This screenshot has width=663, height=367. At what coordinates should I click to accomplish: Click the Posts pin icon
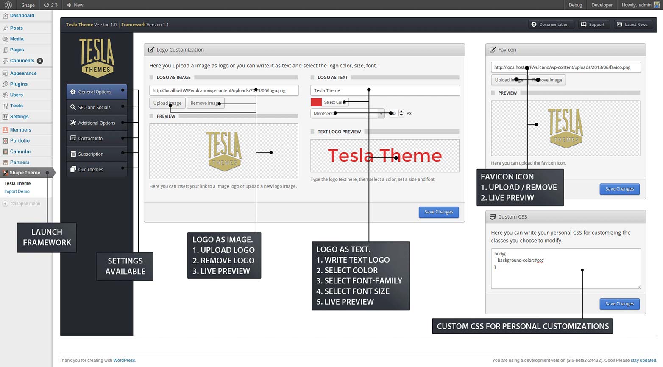[5, 28]
